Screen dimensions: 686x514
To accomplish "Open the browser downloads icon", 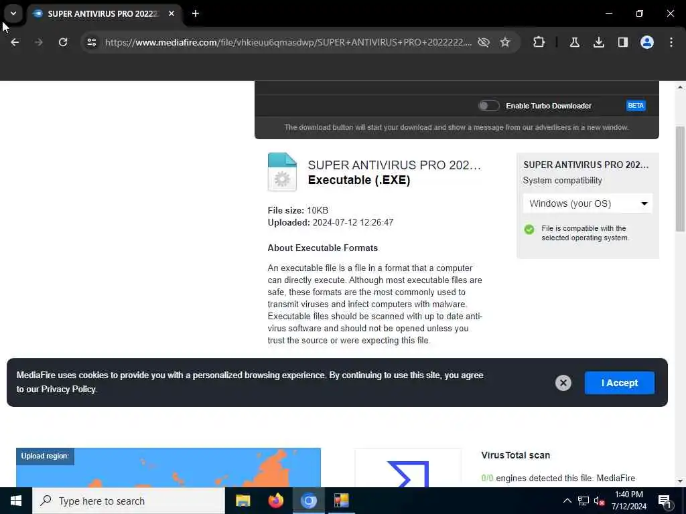I will click(x=598, y=42).
